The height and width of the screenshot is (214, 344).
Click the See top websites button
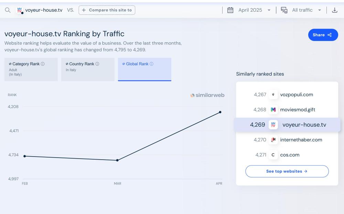pyautogui.click(x=287, y=171)
